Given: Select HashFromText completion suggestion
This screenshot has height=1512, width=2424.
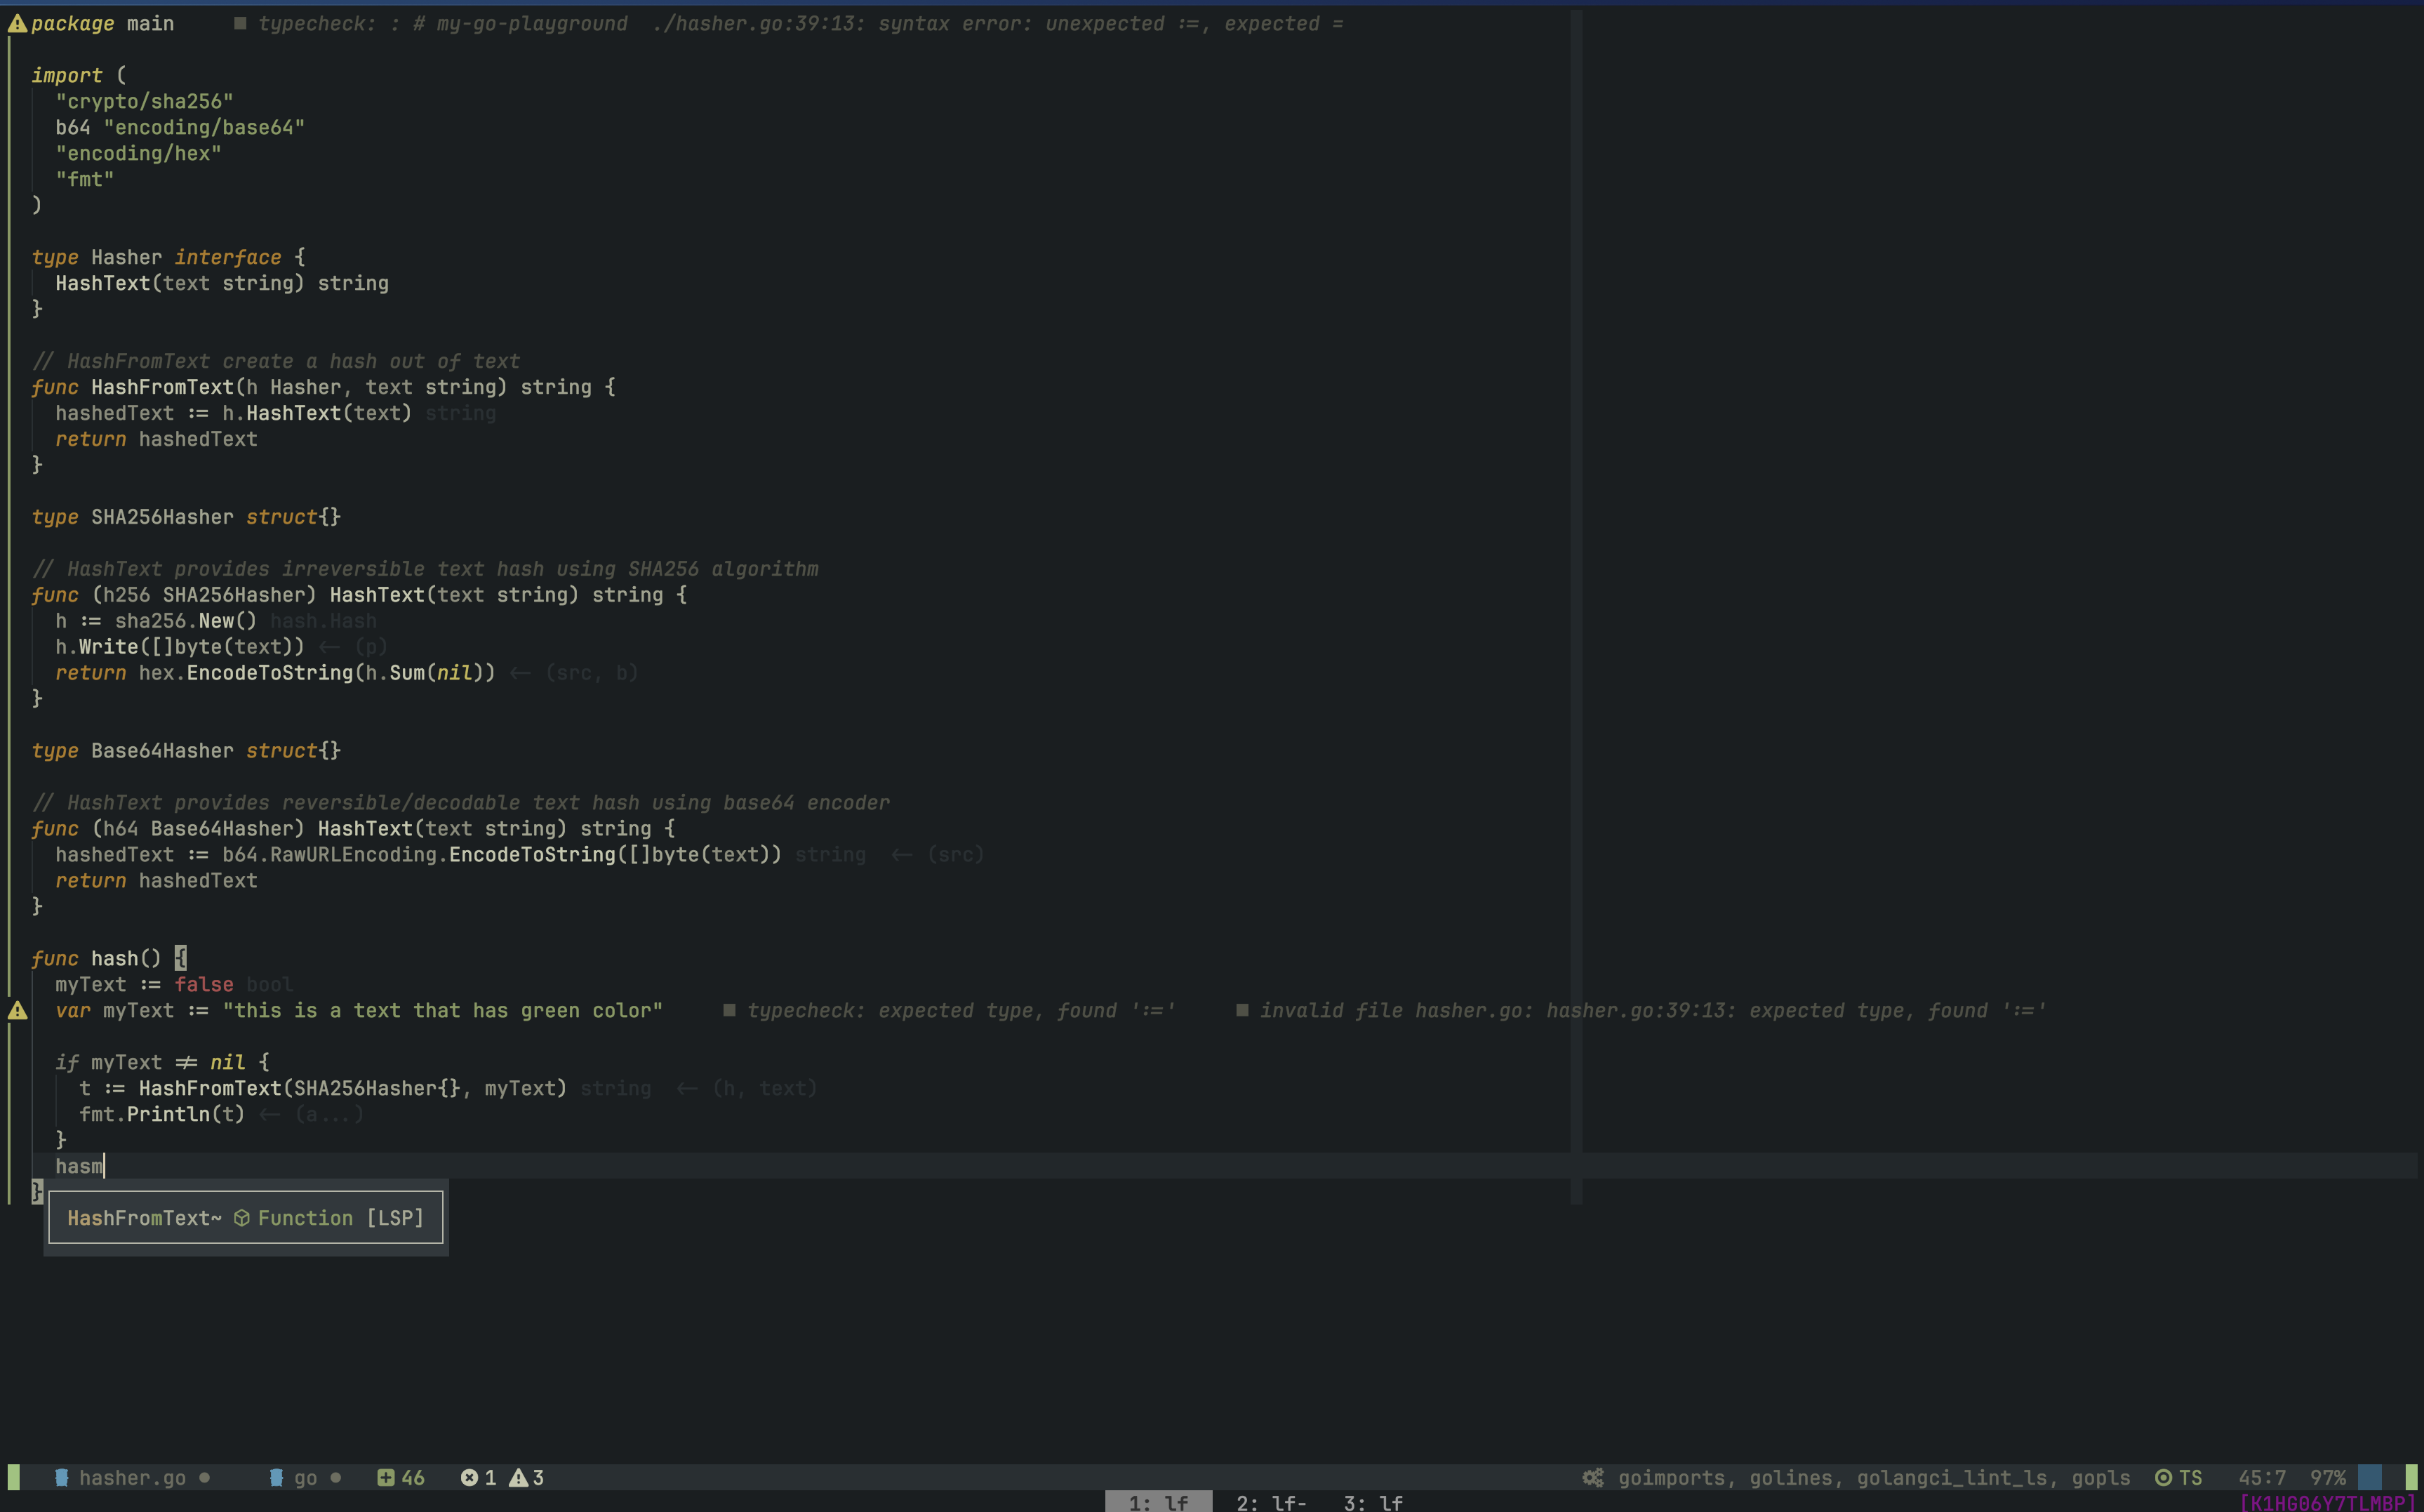Looking at the screenshot, I should (144, 1218).
